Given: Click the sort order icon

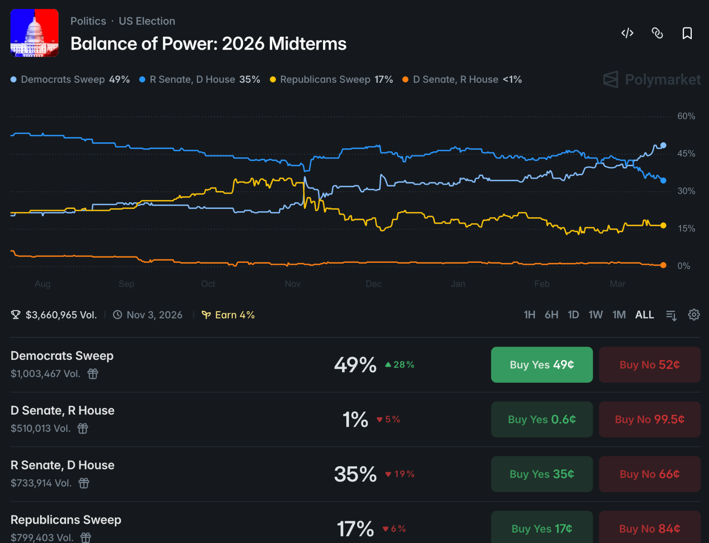Looking at the screenshot, I should [671, 315].
